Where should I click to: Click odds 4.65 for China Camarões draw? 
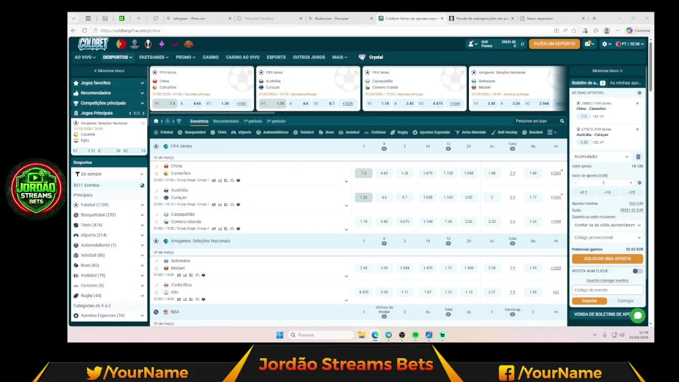(384, 173)
